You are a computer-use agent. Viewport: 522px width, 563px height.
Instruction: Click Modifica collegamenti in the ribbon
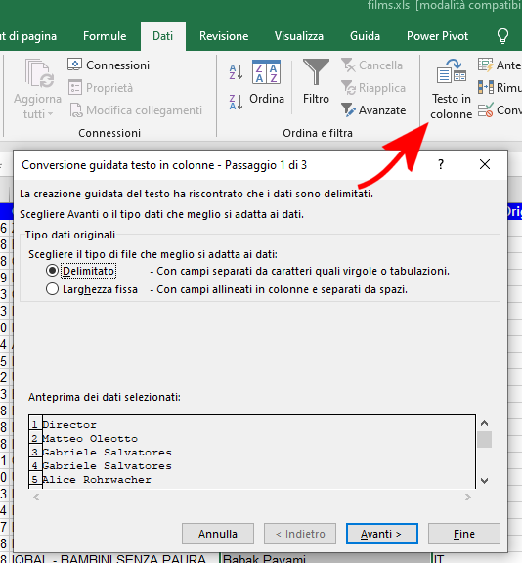(x=135, y=110)
